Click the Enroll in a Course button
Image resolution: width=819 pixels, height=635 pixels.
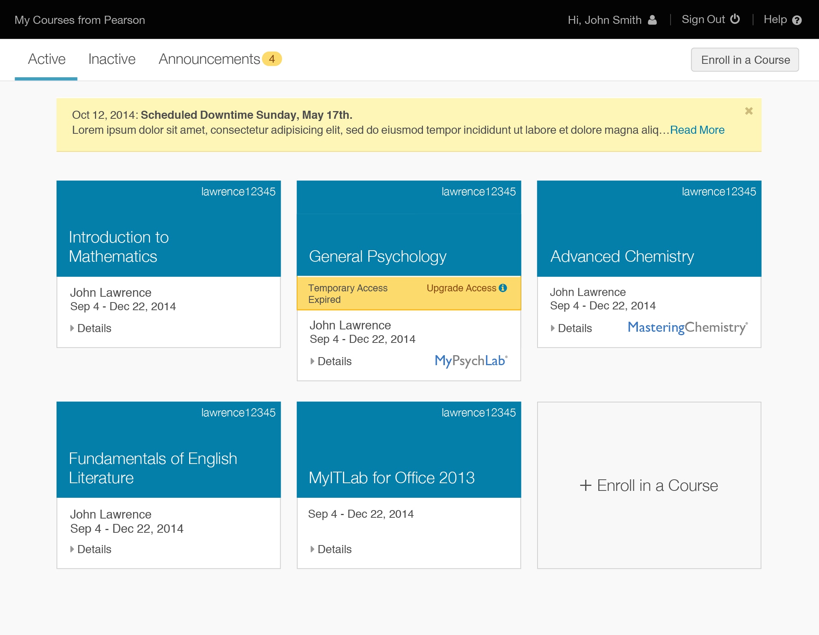(x=746, y=59)
